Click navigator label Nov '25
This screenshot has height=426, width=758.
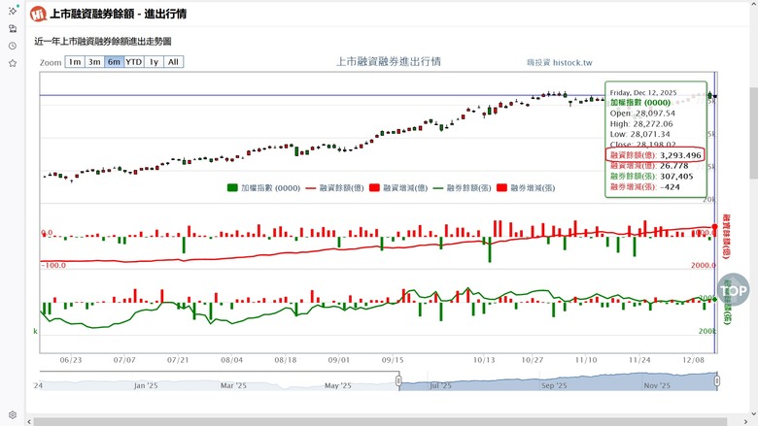pyautogui.click(x=657, y=385)
